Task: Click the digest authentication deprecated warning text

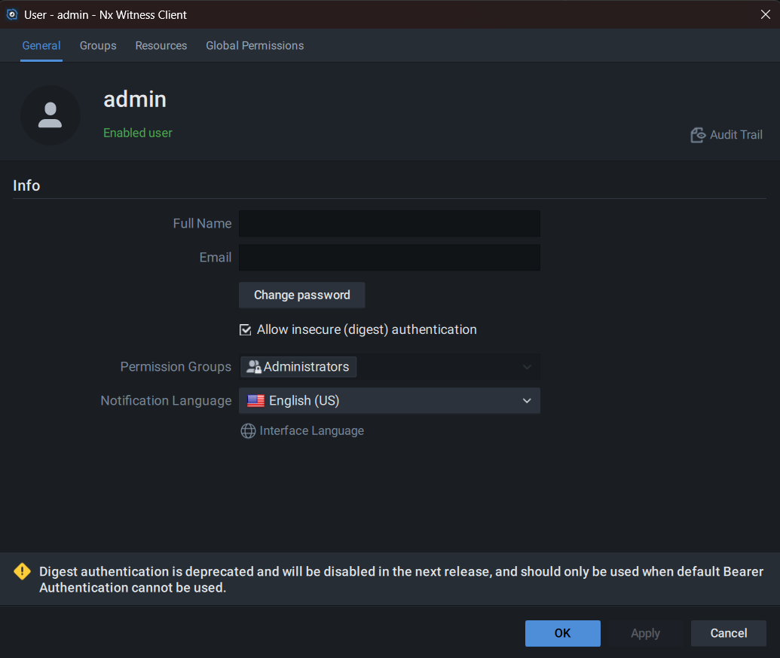Action: (x=401, y=580)
